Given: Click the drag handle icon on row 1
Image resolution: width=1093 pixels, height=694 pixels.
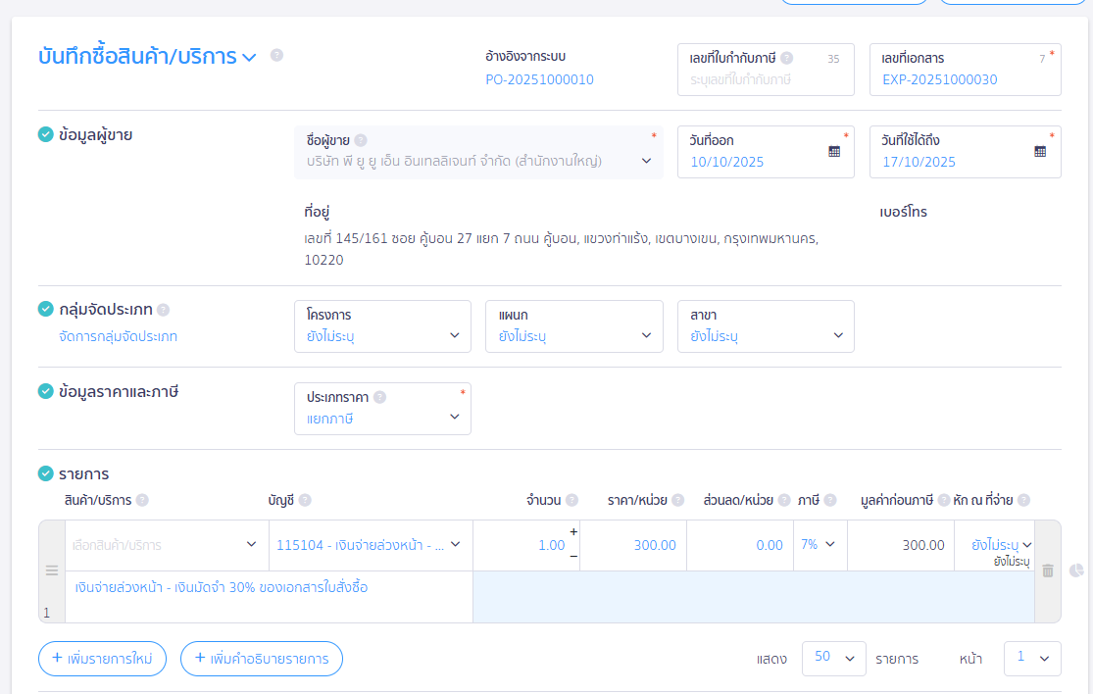Looking at the screenshot, I should [x=52, y=570].
